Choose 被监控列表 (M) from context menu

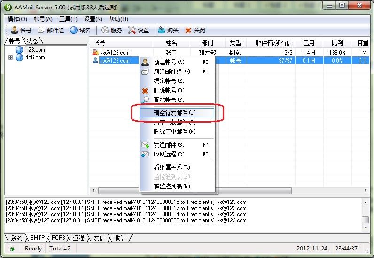[177, 186]
